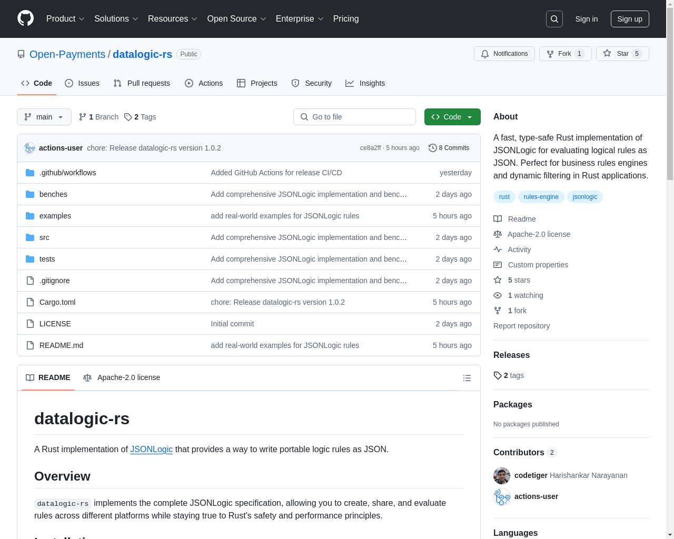674x539 pixels.
Task: Switch to the Security tab
Action: pyautogui.click(x=312, y=83)
